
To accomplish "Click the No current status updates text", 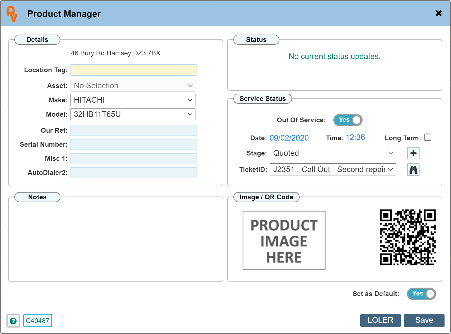I will (335, 57).
